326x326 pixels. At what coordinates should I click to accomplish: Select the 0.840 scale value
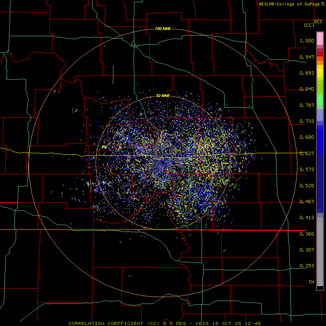307,89
